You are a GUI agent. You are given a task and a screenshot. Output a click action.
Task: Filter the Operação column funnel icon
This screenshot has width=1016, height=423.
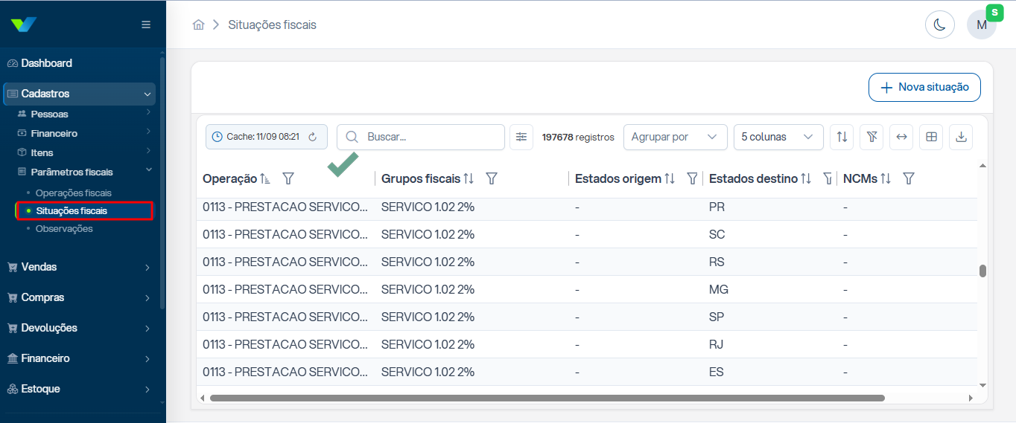(x=289, y=178)
